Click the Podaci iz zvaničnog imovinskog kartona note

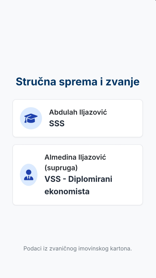[x=78, y=248]
